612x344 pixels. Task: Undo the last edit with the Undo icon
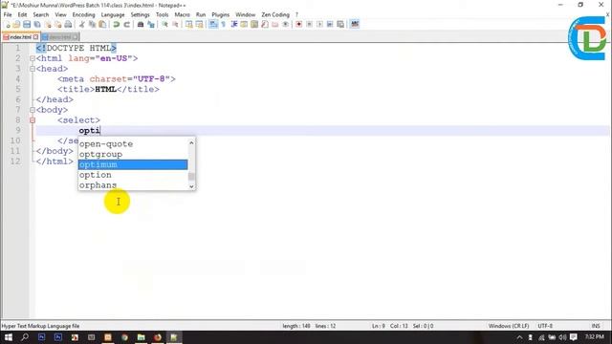[116, 24]
